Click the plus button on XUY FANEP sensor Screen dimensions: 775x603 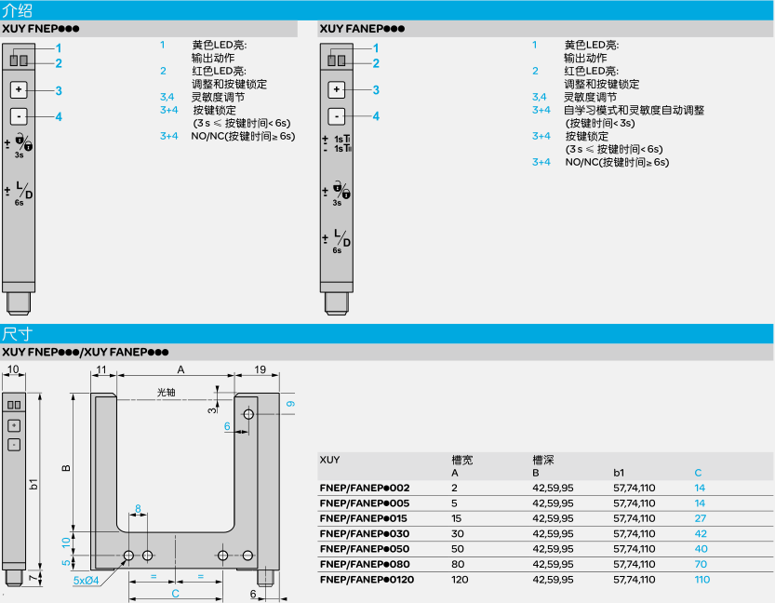tap(337, 90)
